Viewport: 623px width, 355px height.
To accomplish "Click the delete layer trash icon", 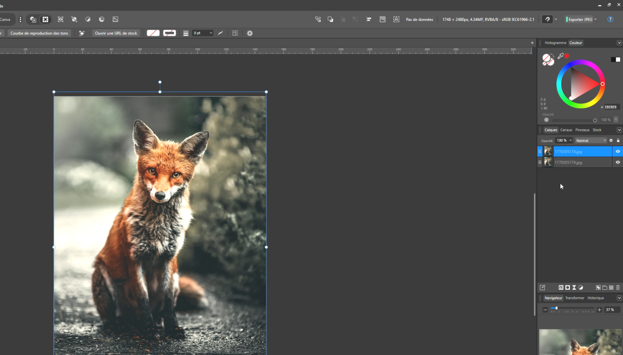I will click(x=618, y=288).
